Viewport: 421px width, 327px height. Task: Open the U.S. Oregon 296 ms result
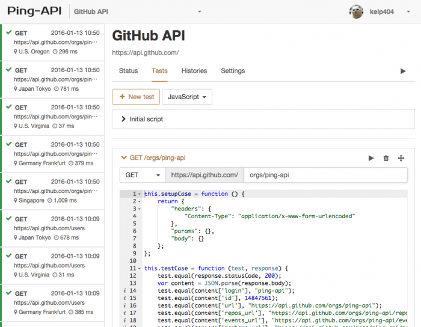(53, 42)
